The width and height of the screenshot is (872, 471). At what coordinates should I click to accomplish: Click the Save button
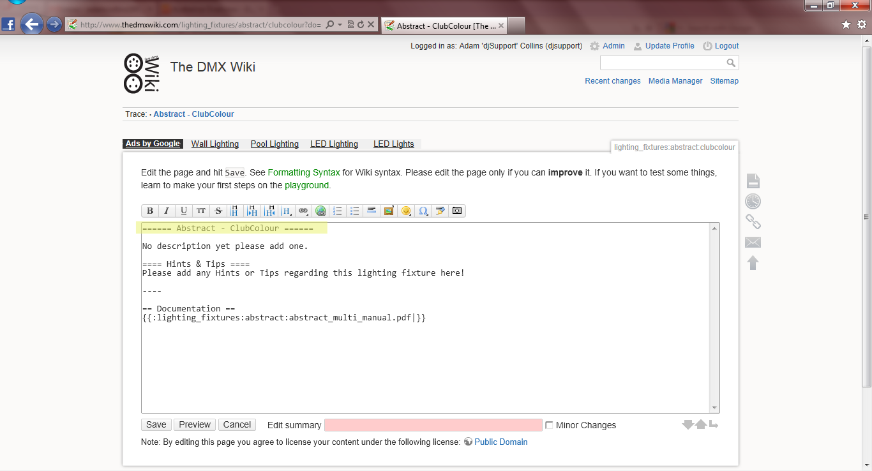(156, 425)
